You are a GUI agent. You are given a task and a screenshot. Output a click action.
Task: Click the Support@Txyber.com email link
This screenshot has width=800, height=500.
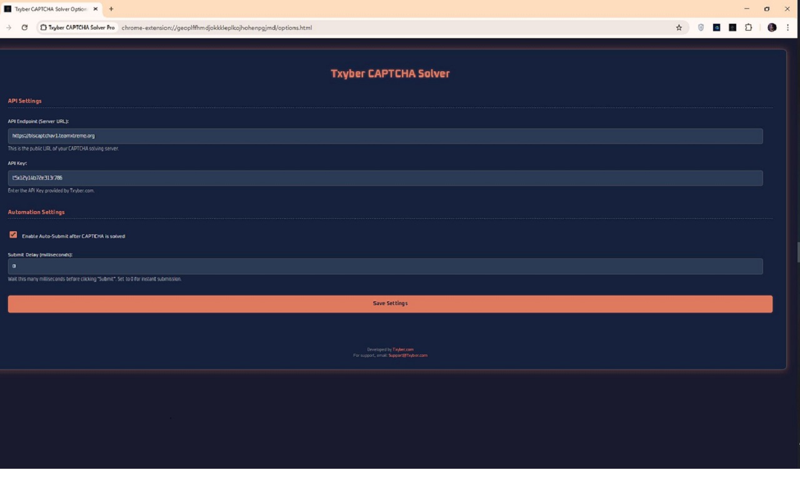408,355
